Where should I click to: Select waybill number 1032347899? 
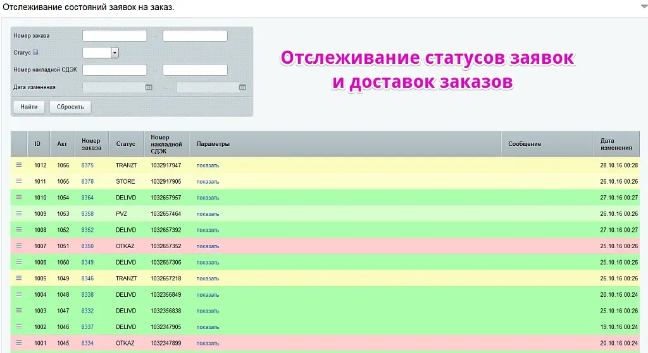[166, 343]
